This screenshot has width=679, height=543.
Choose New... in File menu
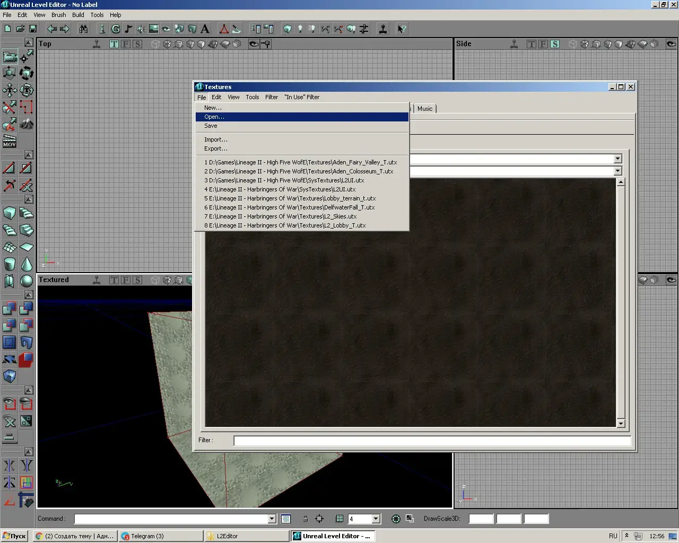[x=302, y=108]
